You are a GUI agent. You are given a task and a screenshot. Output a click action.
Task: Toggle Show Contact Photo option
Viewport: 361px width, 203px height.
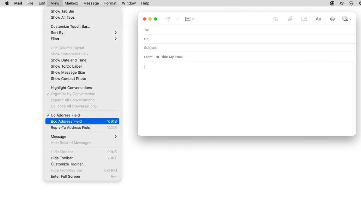pyautogui.click(x=82, y=78)
